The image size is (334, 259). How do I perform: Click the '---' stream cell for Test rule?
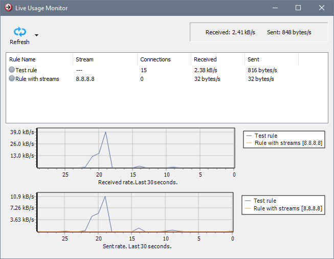click(x=79, y=70)
